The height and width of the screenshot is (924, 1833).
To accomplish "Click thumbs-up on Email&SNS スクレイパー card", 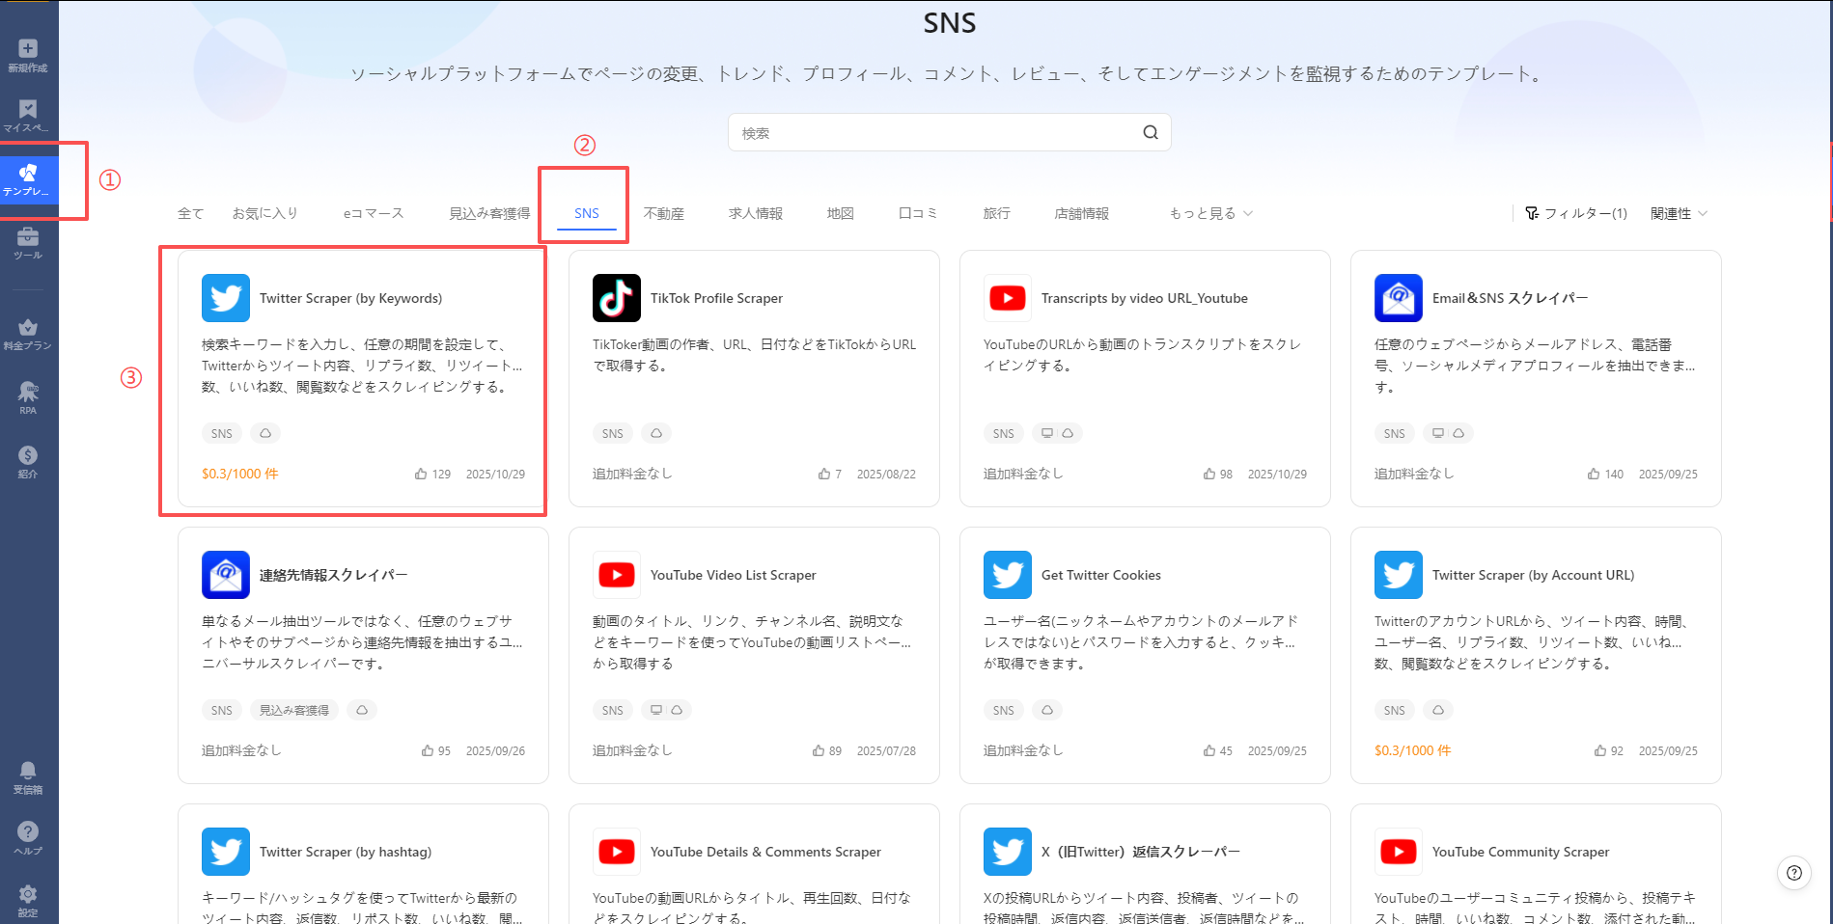I will click(1594, 475).
